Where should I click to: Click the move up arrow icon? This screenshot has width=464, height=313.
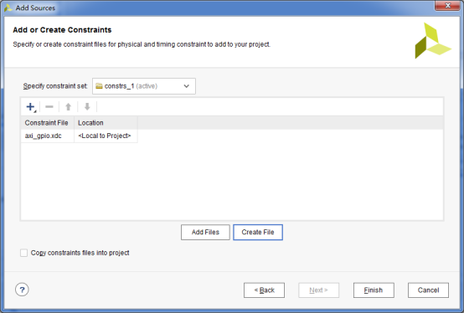[x=69, y=106]
